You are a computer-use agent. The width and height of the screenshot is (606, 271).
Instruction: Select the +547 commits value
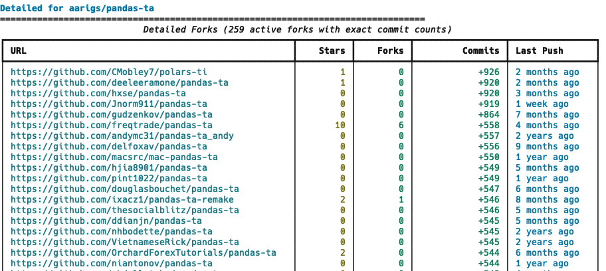click(488, 189)
